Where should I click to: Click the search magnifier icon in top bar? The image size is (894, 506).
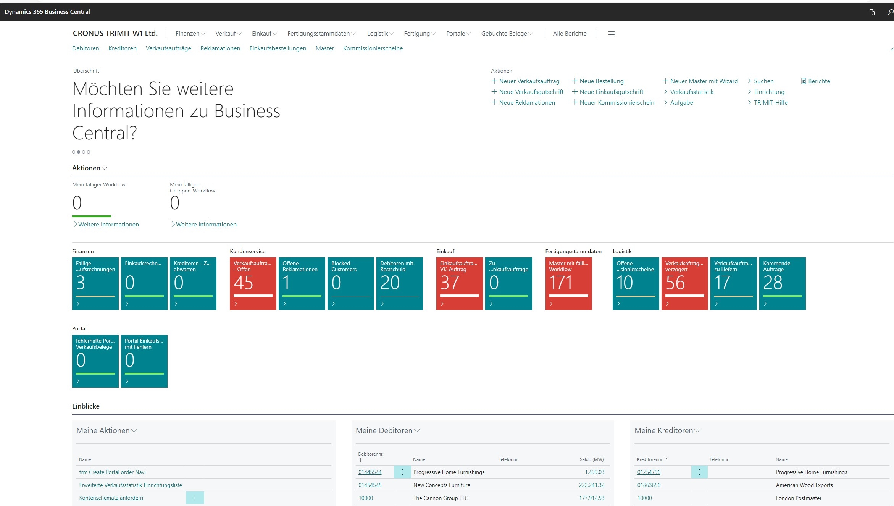pos(890,12)
